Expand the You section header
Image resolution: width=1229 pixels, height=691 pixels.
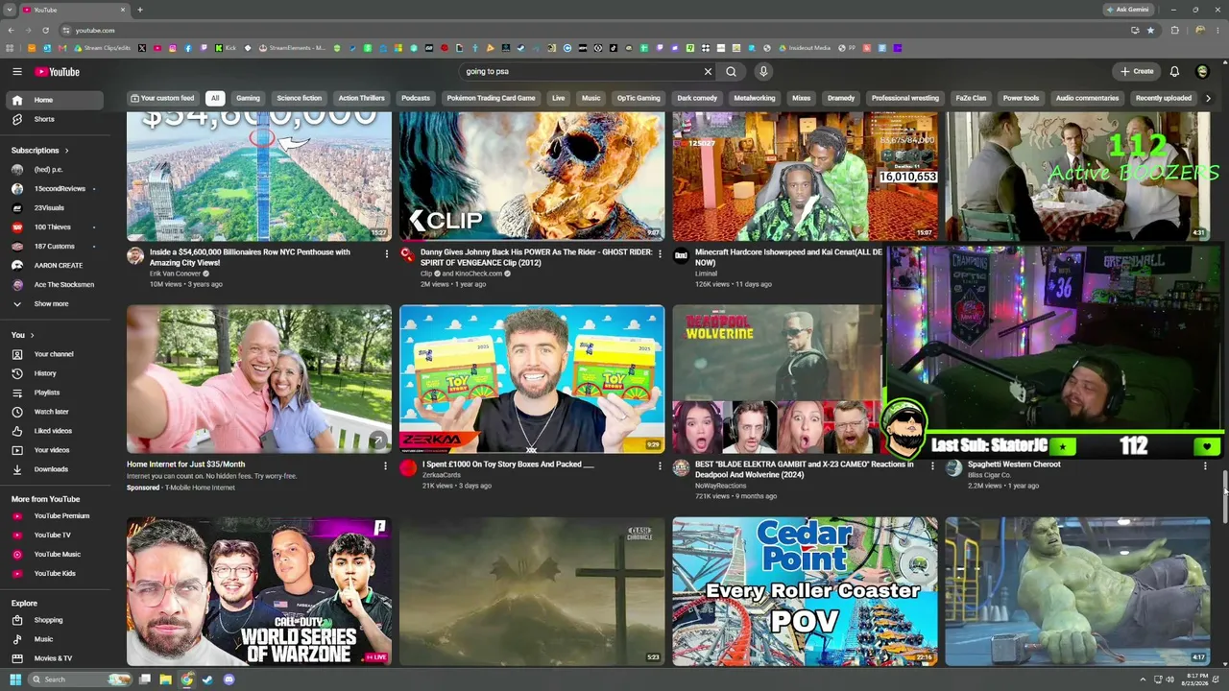tap(23, 335)
